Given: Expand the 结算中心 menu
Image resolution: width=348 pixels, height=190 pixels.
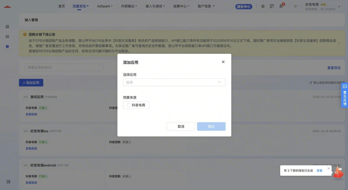Looking at the screenshot, I should [181, 6].
